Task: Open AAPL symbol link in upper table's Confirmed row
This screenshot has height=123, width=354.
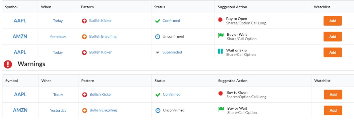Action: [x=20, y=21]
